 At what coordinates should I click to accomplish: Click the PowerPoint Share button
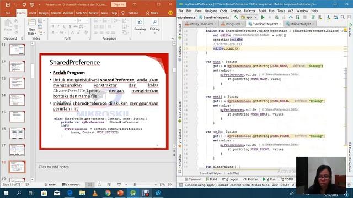point(152,13)
